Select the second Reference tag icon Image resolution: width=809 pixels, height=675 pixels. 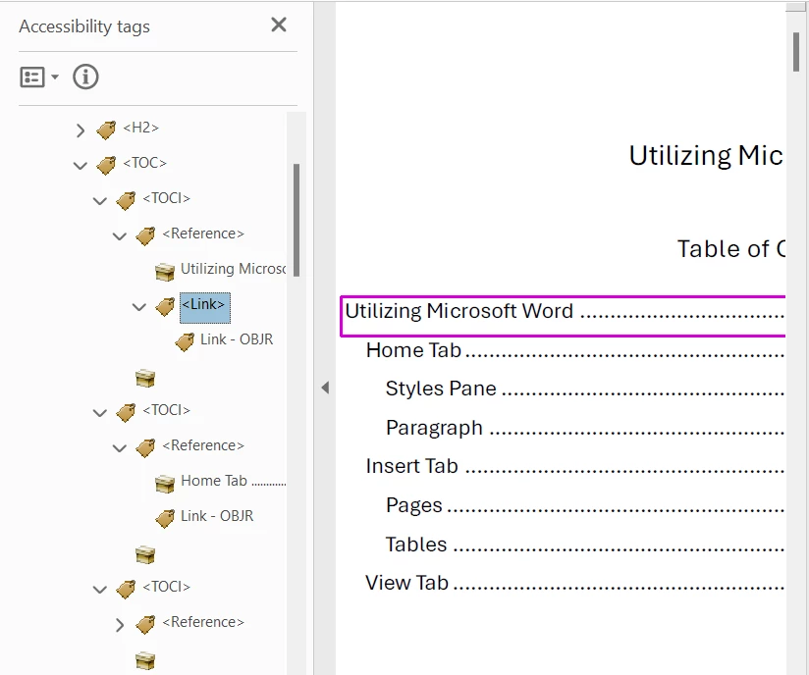[145, 448]
